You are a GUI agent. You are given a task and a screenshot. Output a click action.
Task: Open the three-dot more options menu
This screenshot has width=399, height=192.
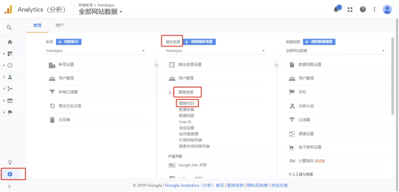click(375, 10)
